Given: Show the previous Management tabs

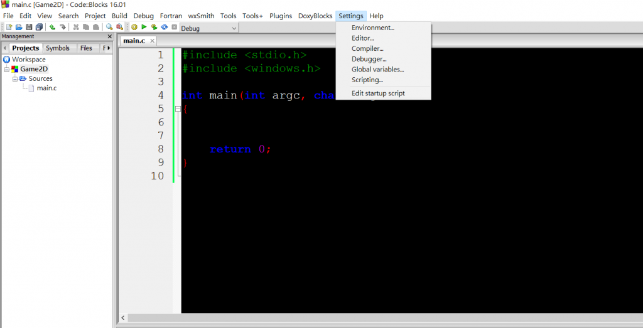Looking at the screenshot, I should tap(4, 48).
